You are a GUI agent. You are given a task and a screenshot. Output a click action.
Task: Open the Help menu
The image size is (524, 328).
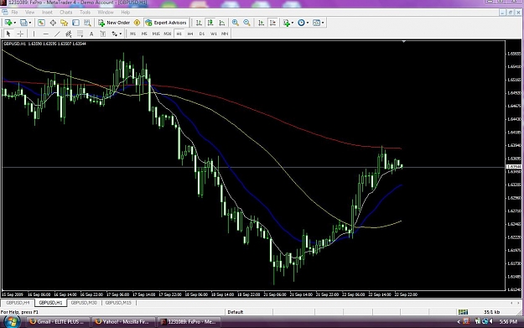click(x=125, y=13)
